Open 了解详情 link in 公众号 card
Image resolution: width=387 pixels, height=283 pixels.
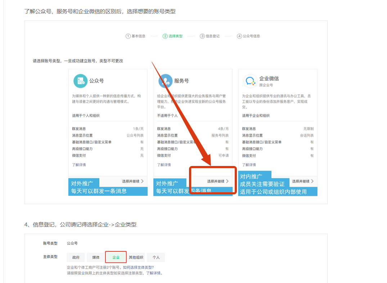pos(79,165)
